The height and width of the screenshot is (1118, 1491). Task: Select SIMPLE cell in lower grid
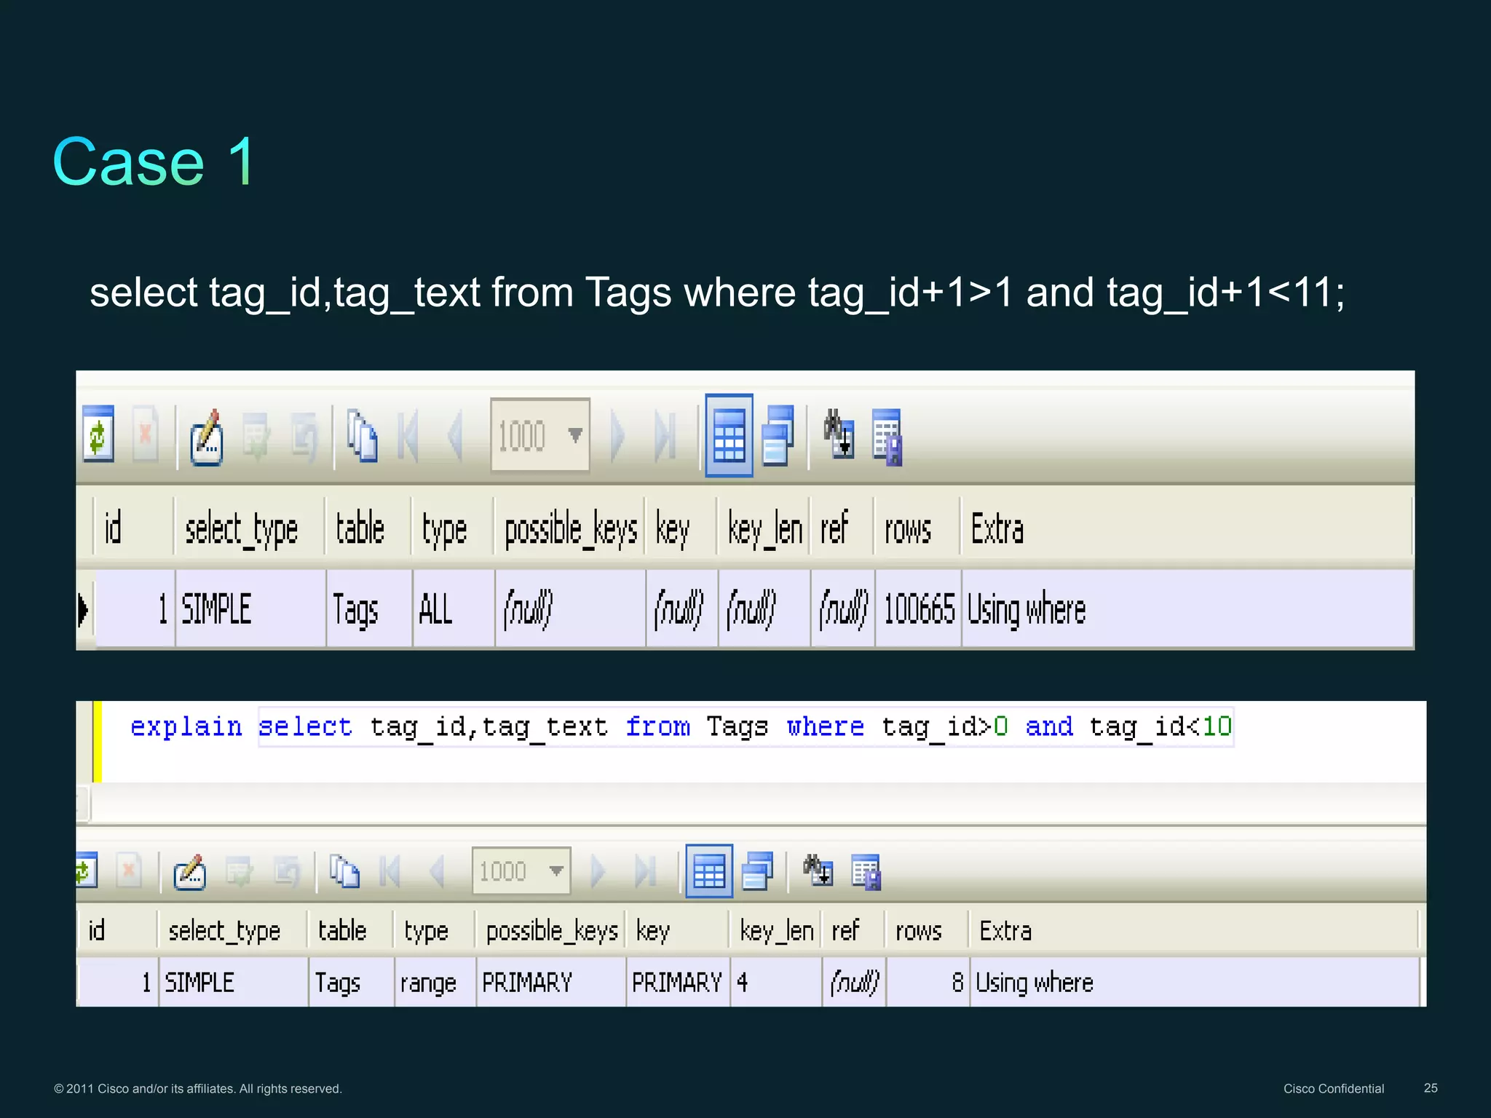tap(233, 983)
